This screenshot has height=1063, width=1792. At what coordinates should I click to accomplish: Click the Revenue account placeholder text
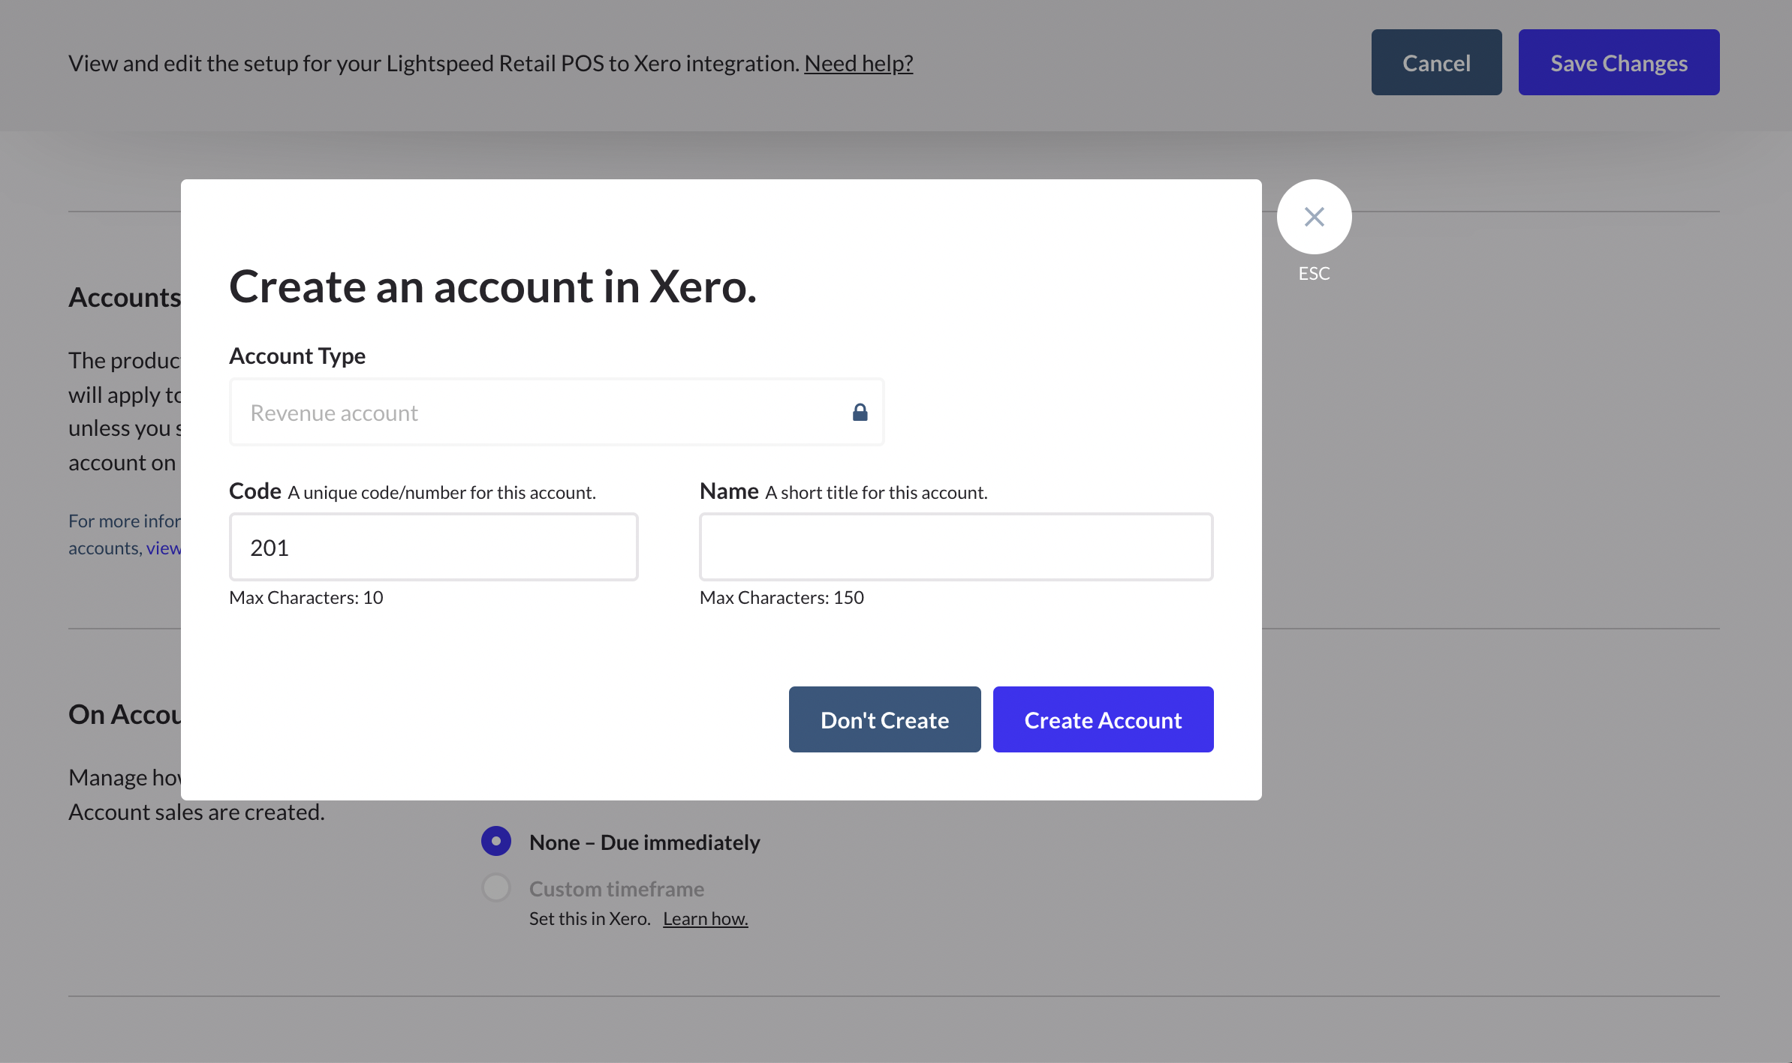coord(333,412)
